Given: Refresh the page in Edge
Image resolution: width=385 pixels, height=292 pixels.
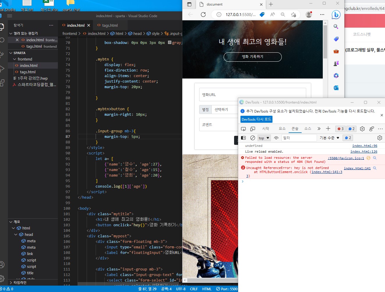Looking at the screenshot, I should (203, 15).
